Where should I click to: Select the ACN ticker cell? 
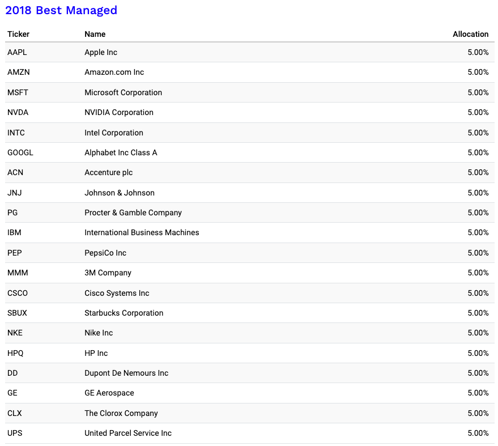[15, 172]
